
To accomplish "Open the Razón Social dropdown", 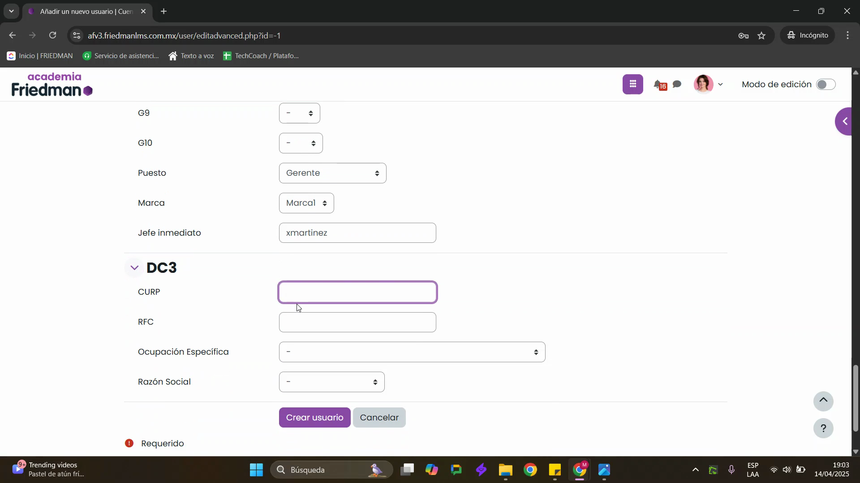I will pyautogui.click(x=331, y=382).
